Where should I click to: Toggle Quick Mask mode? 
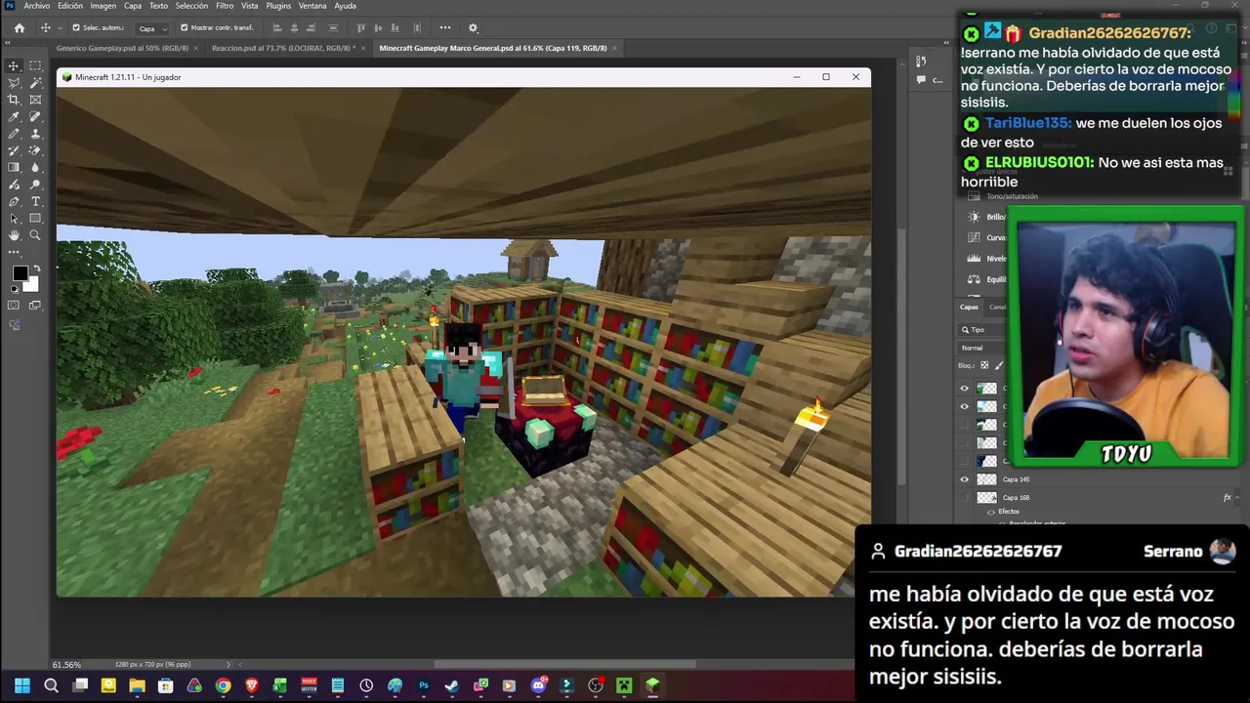pos(14,306)
